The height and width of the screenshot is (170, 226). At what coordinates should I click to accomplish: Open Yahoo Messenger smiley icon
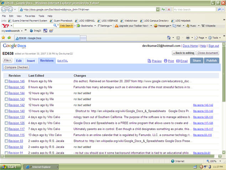coord(156,26)
